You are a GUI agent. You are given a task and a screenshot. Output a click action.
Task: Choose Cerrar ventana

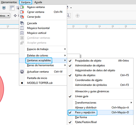[43, 12]
